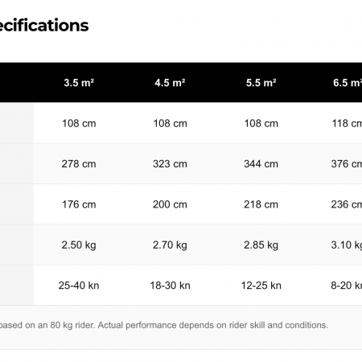Click the 80 kg rider footnote text
362x362 pixels.
pyautogui.click(x=164, y=325)
